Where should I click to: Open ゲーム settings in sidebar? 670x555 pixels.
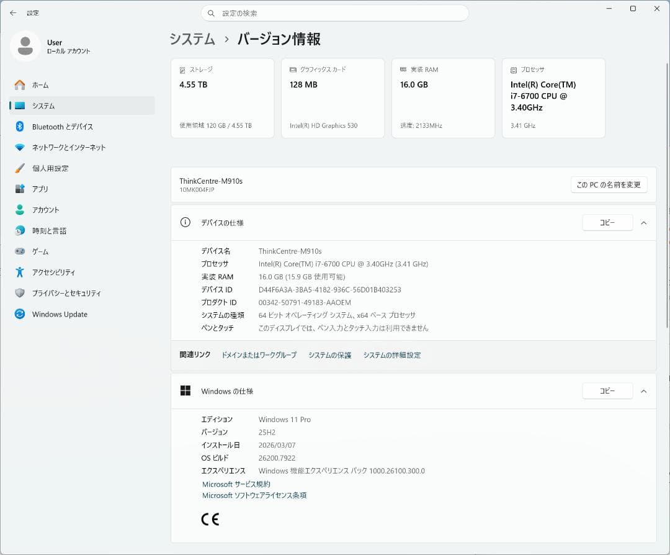point(82,251)
